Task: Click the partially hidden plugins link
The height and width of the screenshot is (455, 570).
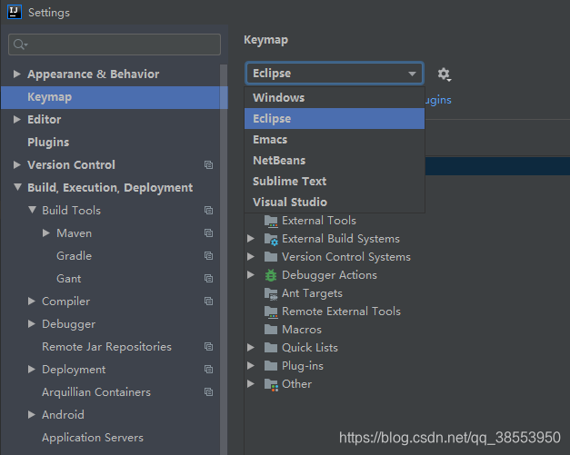Action: point(438,100)
